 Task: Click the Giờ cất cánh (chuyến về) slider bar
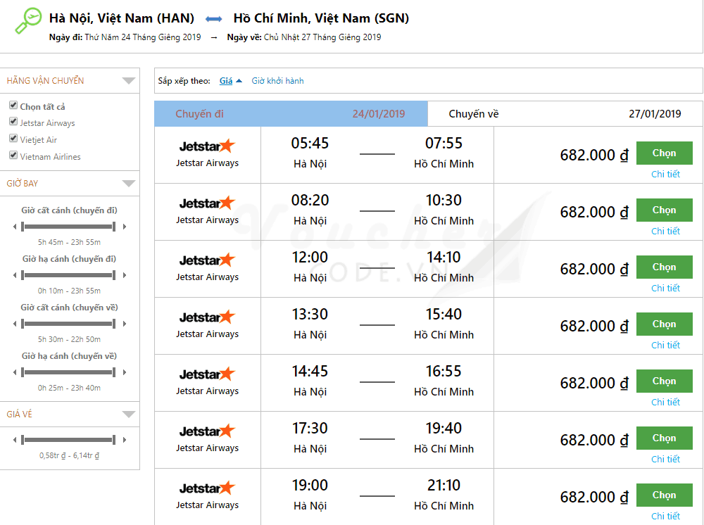(68, 324)
